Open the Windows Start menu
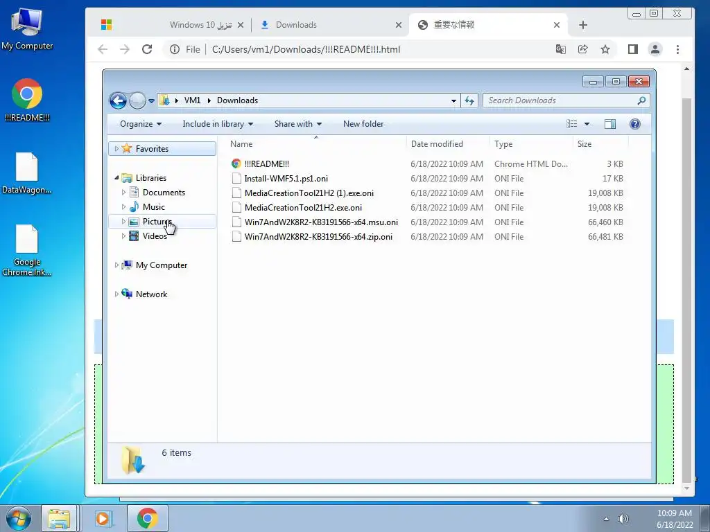The image size is (710, 532). click(18, 518)
